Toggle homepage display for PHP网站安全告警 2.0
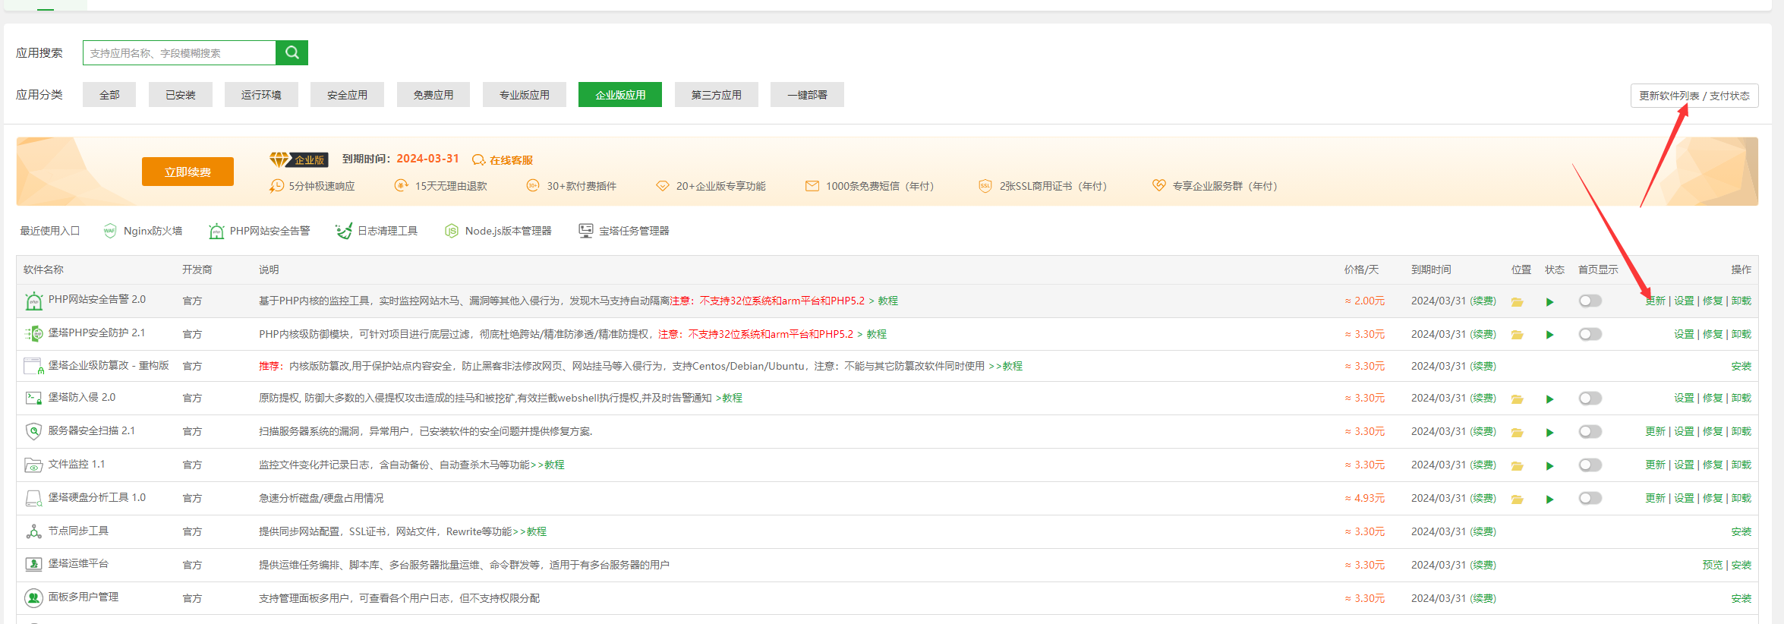The height and width of the screenshot is (624, 1784). click(x=1590, y=301)
